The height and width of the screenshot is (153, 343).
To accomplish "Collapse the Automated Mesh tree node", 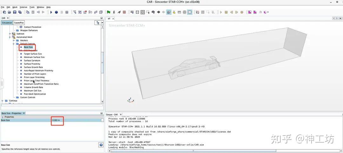I will 10,37.
